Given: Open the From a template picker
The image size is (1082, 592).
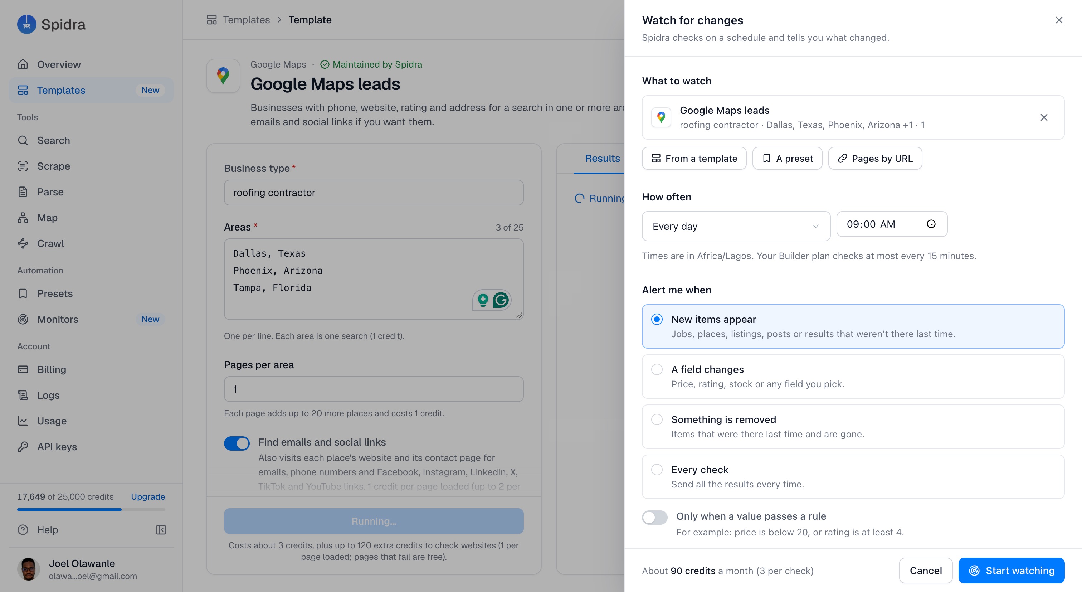Looking at the screenshot, I should pos(694,159).
